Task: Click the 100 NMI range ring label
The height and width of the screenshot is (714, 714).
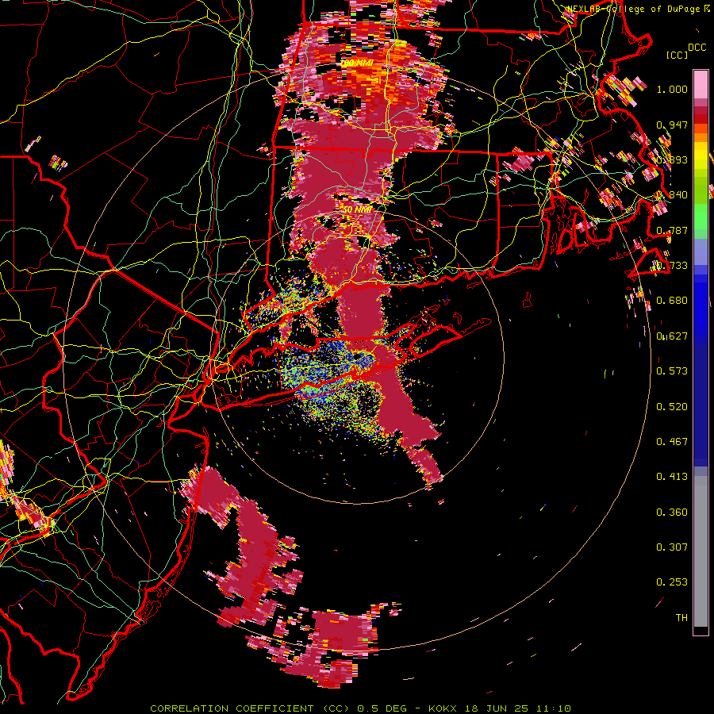Action: 356,63
